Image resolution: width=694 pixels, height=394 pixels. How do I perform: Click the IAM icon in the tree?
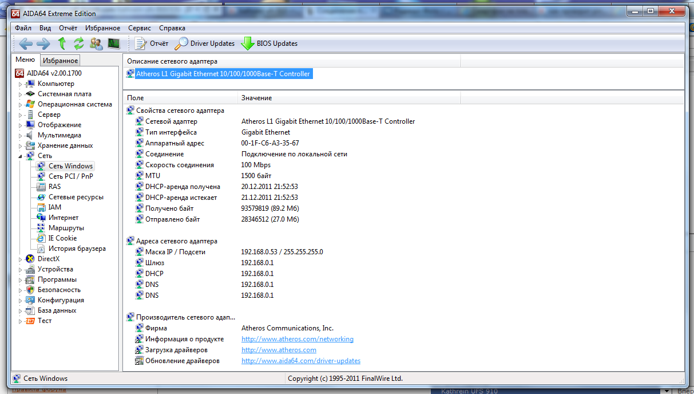(41, 207)
